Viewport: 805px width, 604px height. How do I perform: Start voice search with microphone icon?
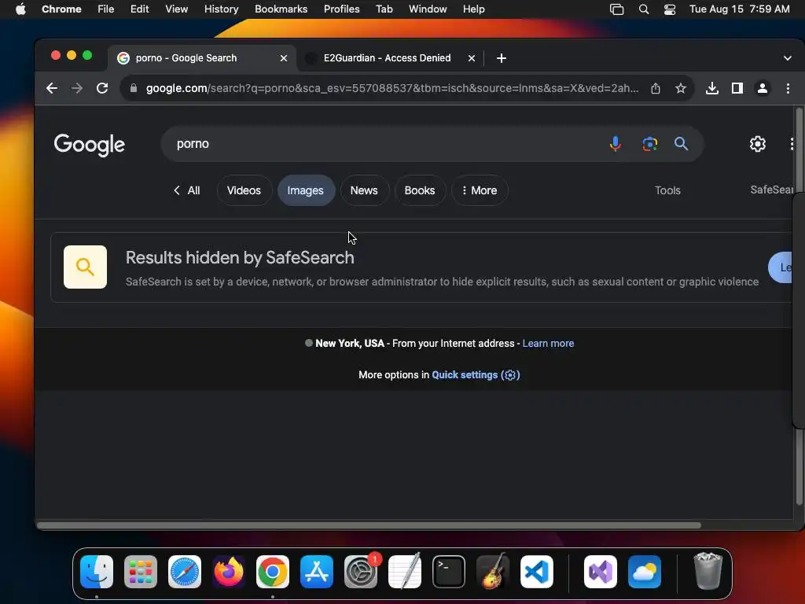(615, 144)
